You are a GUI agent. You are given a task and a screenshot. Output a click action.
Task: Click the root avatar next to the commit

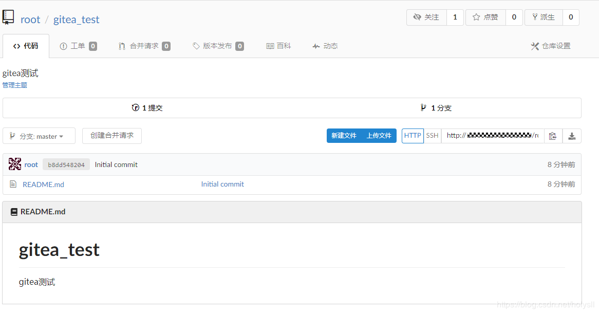15,164
